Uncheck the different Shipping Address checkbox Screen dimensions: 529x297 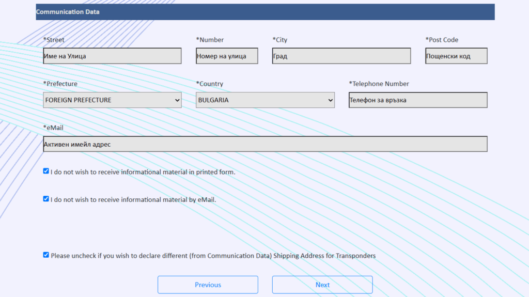point(46,255)
